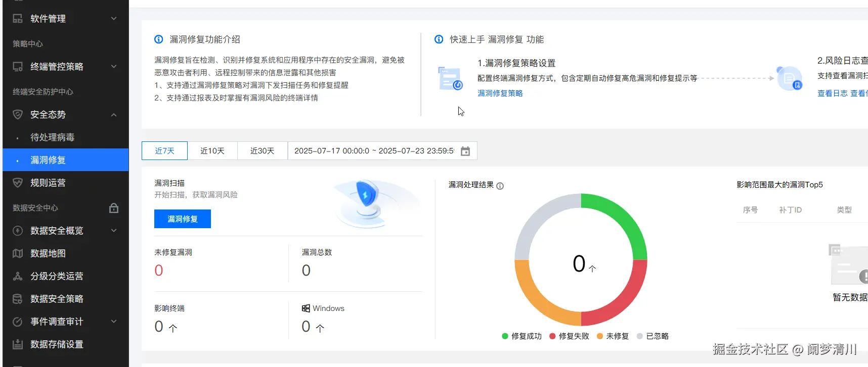Toggle the 已忽略 legend item
Viewport: 868px width, 367px height.
[x=653, y=336]
